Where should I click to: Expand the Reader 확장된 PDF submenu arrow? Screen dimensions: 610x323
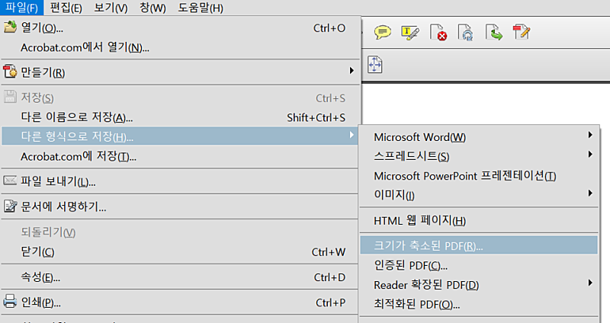[x=590, y=283]
